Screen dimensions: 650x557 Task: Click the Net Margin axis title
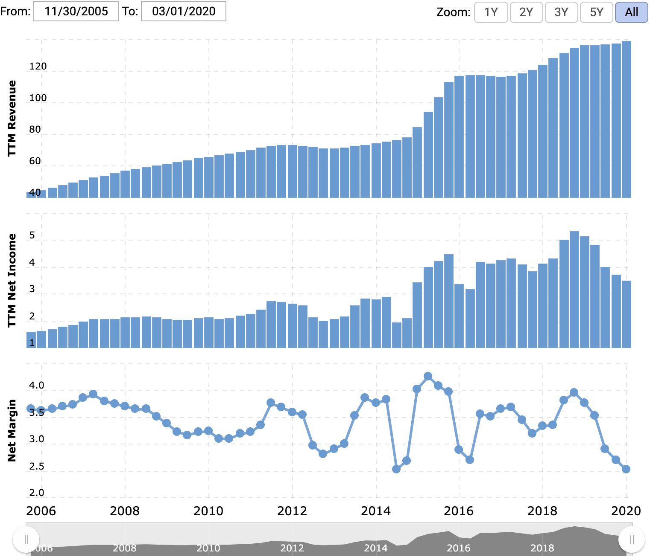point(12,430)
